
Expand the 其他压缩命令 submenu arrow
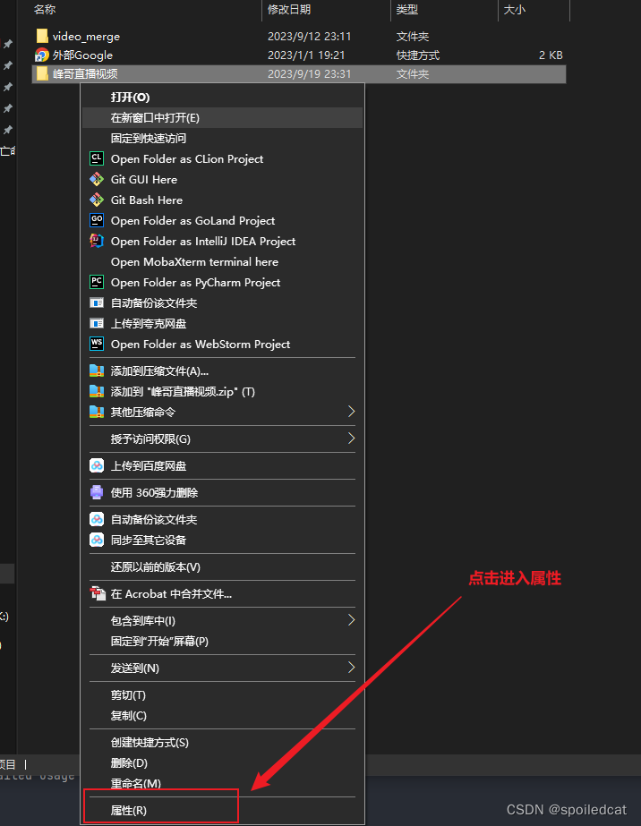click(351, 412)
